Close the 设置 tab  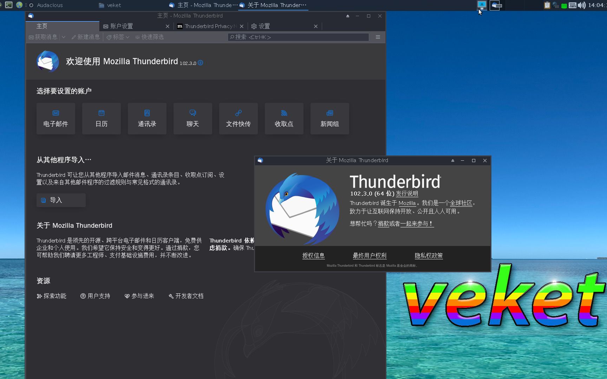click(x=316, y=26)
